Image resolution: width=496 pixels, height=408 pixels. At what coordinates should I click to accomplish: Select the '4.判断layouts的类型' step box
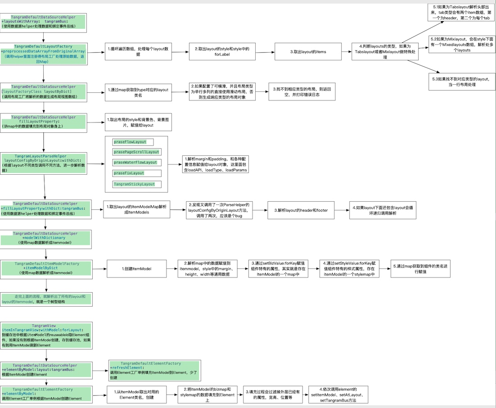point(385,52)
